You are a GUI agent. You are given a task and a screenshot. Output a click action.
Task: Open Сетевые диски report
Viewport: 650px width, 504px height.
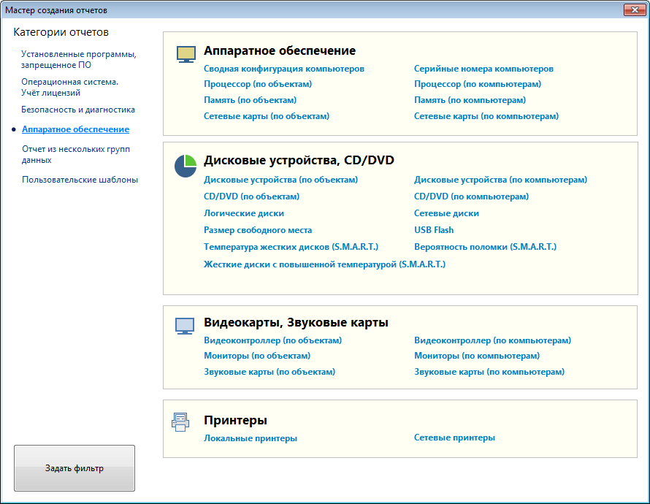446,213
